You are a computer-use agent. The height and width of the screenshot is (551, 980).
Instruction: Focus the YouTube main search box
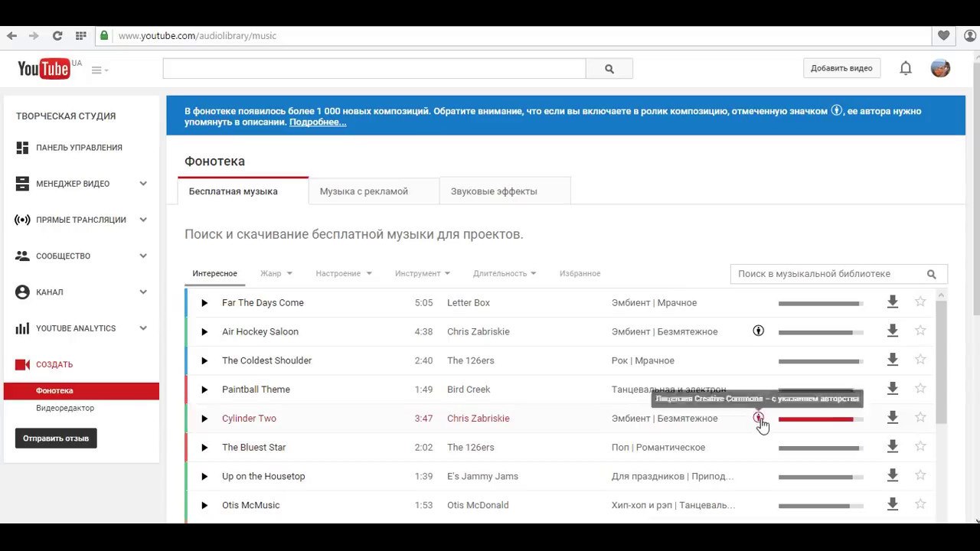374,69
